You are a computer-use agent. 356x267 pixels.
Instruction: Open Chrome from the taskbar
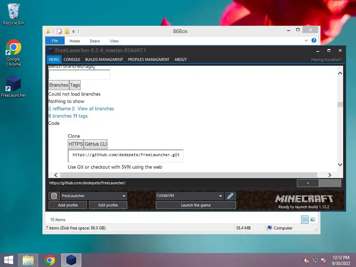click(x=50, y=260)
